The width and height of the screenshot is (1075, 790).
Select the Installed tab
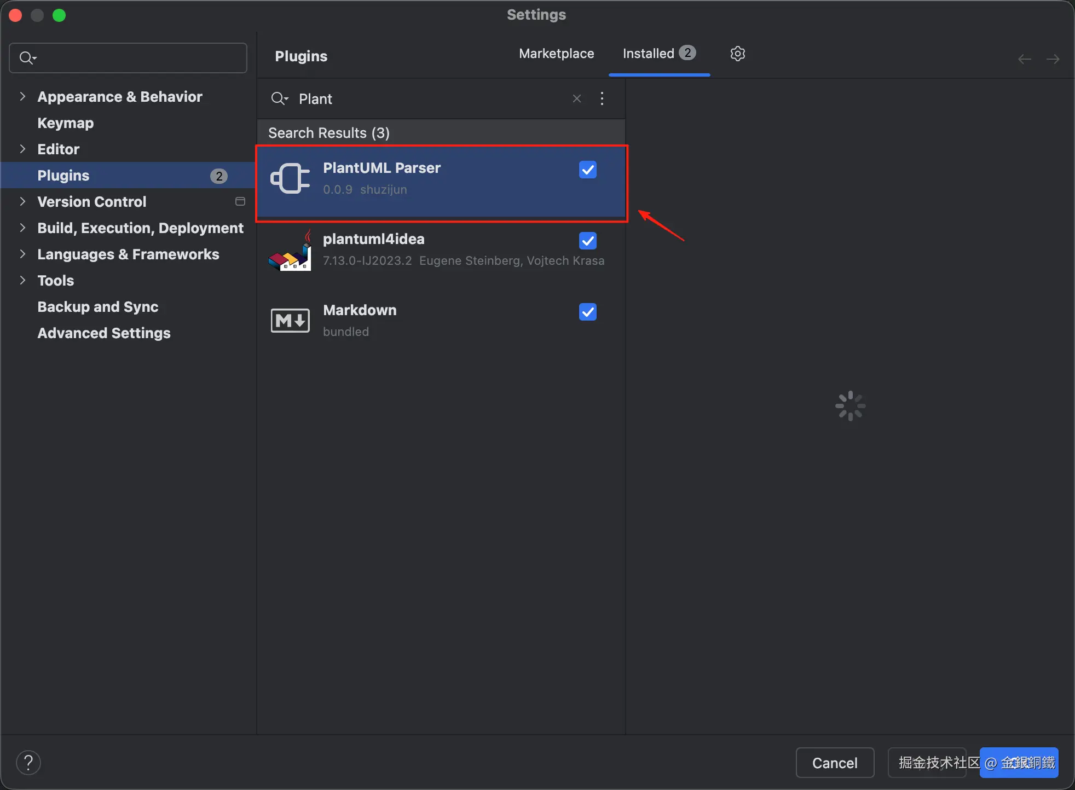coord(649,54)
